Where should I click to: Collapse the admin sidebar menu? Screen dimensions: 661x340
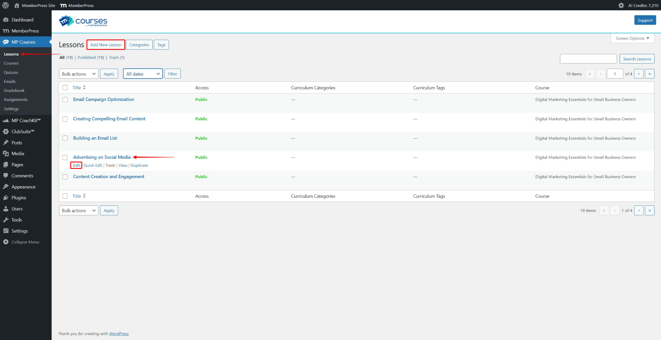[24, 242]
